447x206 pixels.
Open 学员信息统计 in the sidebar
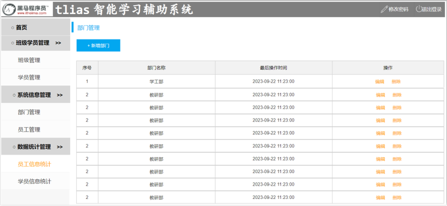tap(34, 181)
